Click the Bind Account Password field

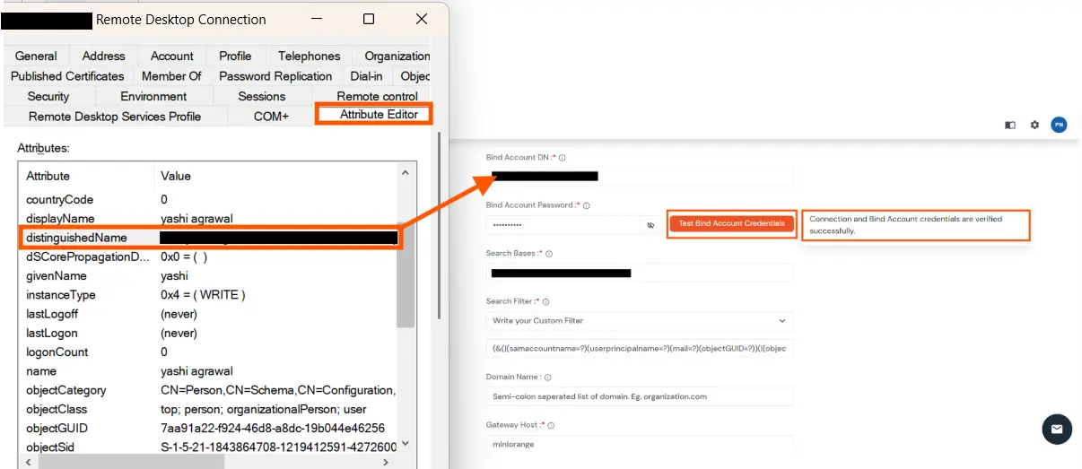pos(563,225)
